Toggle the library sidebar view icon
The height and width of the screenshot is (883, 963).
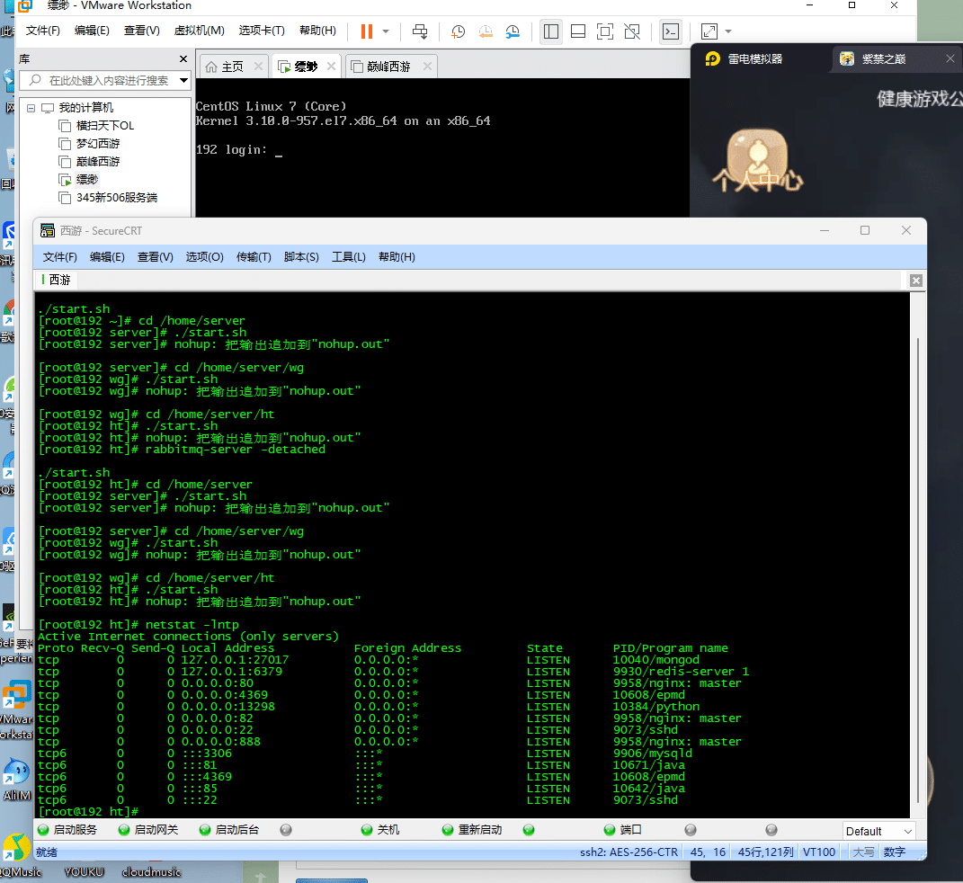pyautogui.click(x=551, y=31)
